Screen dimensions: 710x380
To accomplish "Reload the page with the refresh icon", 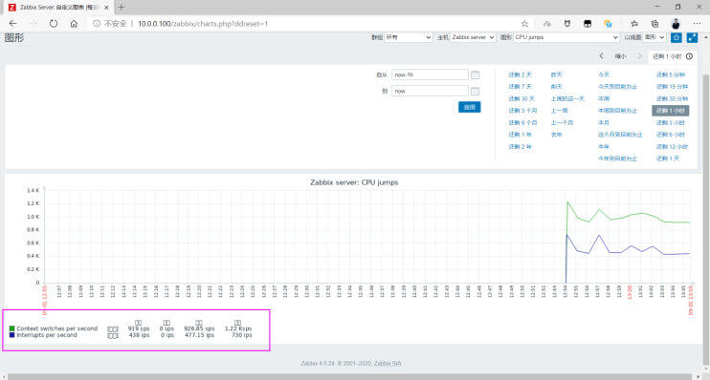I will pos(54,24).
